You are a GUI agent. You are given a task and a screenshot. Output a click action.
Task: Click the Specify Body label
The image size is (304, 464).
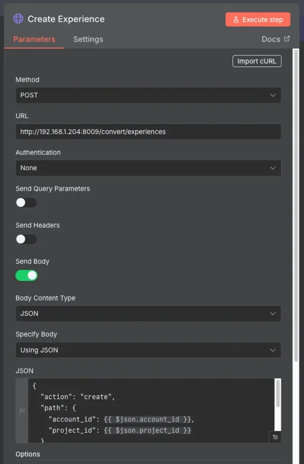coord(36,334)
